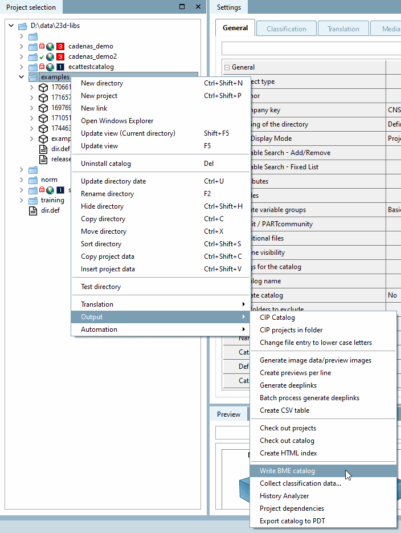Choose Export catalog to PDT
This screenshot has width=401, height=533.
[323, 521]
